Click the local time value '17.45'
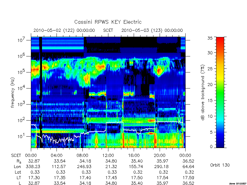 click(x=111, y=178)
